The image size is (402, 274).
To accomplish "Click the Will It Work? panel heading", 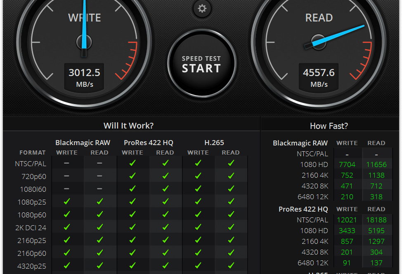I will [x=128, y=126].
